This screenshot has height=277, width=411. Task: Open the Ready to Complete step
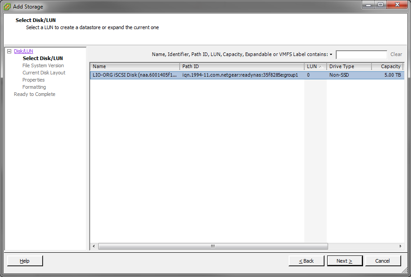point(35,94)
